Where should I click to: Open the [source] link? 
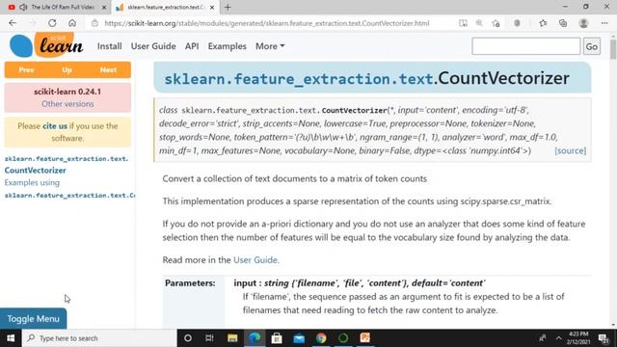click(570, 150)
